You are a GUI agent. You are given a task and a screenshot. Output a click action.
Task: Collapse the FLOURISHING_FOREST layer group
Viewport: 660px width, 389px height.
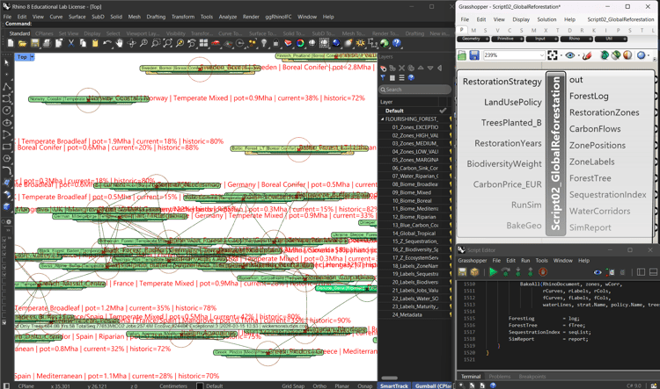[382, 119]
